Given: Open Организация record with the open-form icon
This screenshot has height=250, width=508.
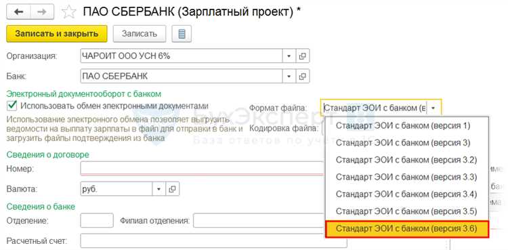Looking at the screenshot, I should (x=302, y=56).
